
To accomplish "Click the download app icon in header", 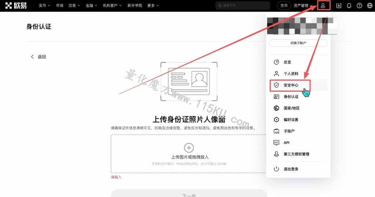I will coord(339,6).
